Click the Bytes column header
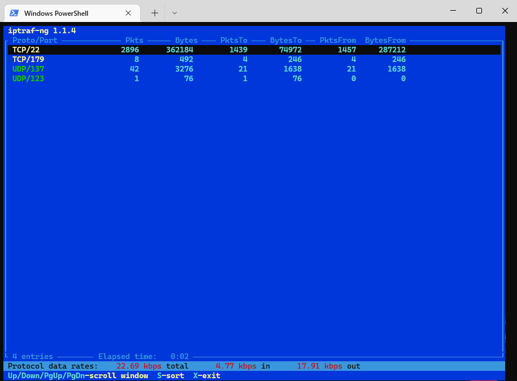517x381 pixels. point(186,40)
